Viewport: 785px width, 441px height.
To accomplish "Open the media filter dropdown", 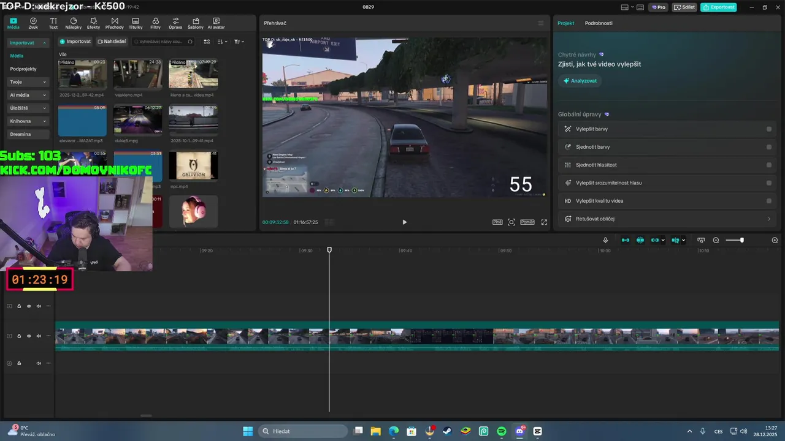I will point(239,42).
